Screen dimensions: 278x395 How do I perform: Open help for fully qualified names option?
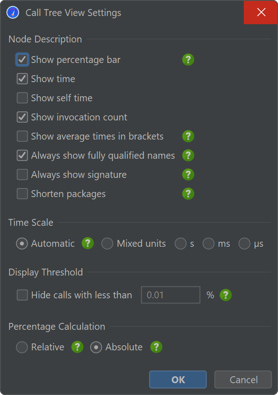[x=188, y=156]
